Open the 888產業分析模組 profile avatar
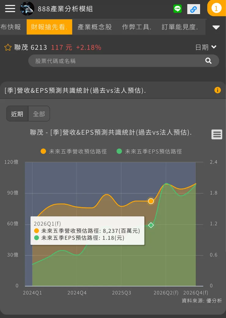This screenshot has width=226, height=318. tap(27, 9)
